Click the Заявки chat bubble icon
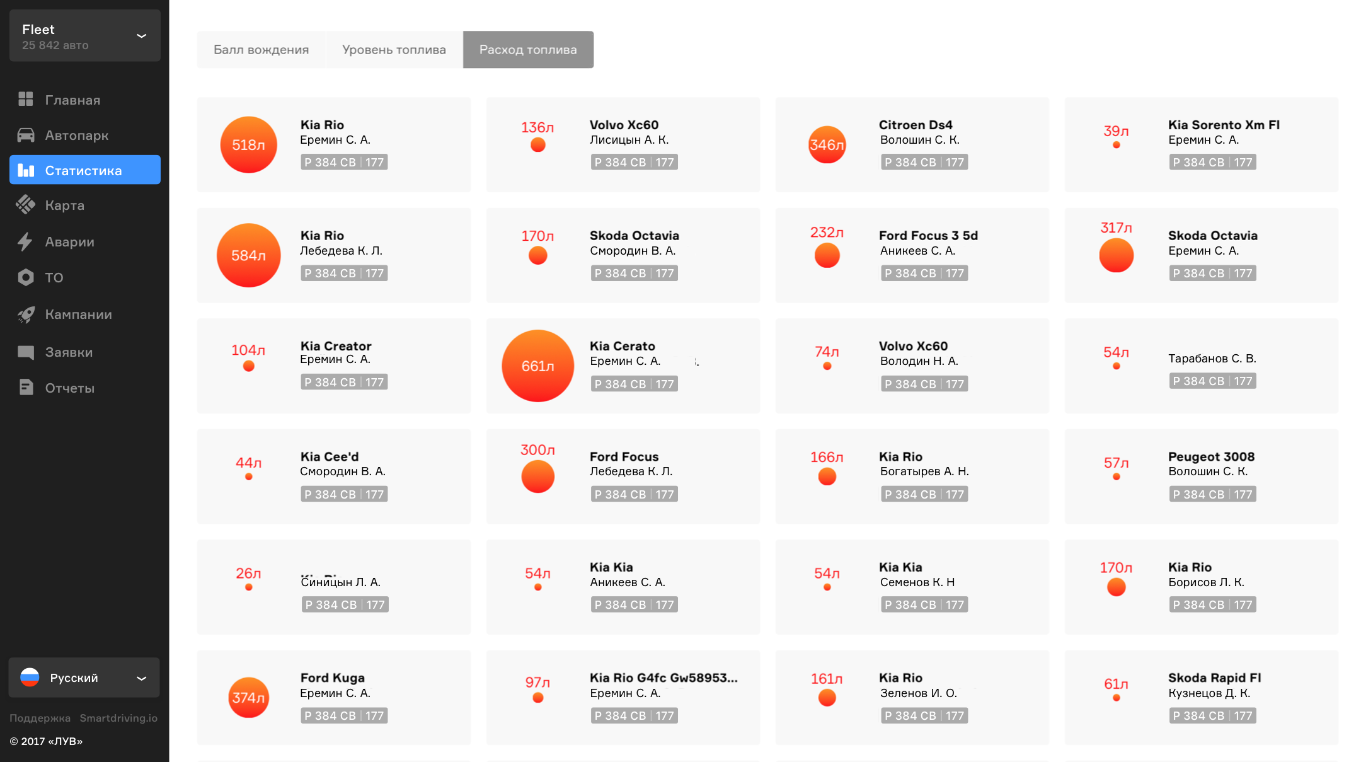The width and height of the screenshot is (1361, 762). [25, 352]
